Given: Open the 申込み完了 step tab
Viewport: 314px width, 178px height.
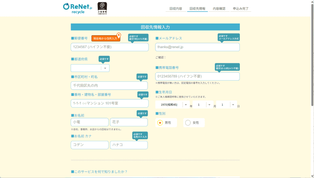Looking at the screenshot, I should coord(241,9).
